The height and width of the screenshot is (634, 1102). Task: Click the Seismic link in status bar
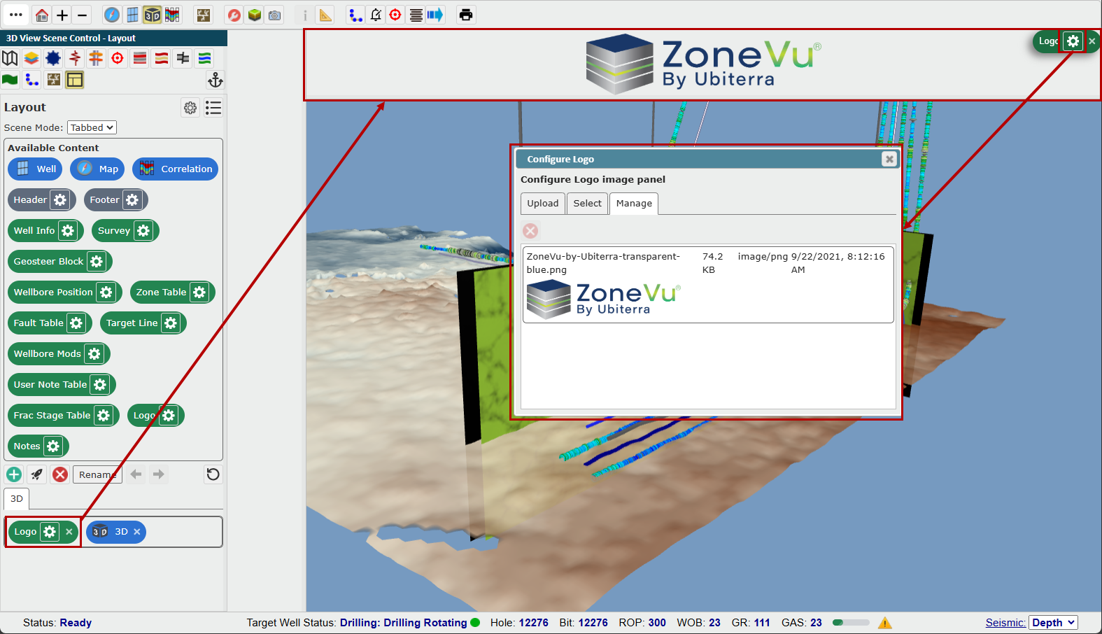(x=1005, y=623)
